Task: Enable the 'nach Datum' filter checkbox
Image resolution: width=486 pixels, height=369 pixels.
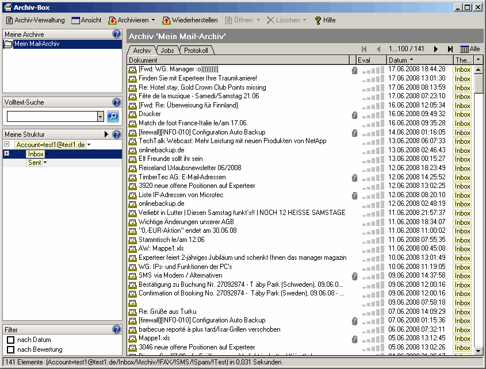Action: pos(10,340)
